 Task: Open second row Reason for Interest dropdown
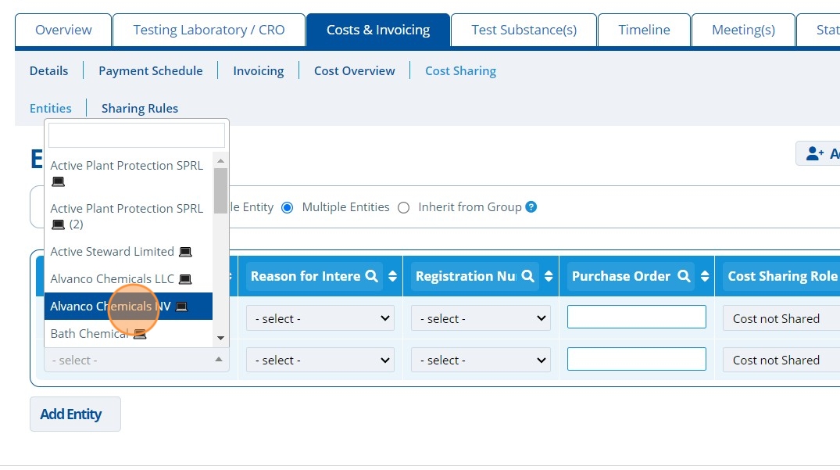[x=320, y=361]
